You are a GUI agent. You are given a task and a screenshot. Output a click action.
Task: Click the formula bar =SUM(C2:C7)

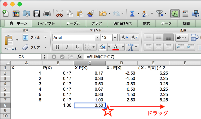pos(100,57)
